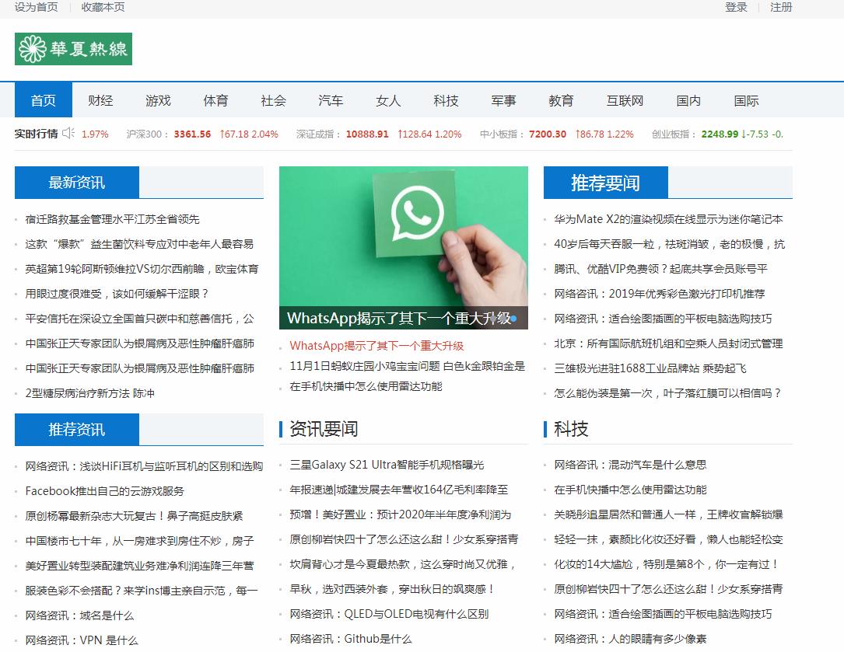Open article 早秋，选对西装外套
Image resolution: width=844 pixels, height=652 pixels.
coord(392,588)
